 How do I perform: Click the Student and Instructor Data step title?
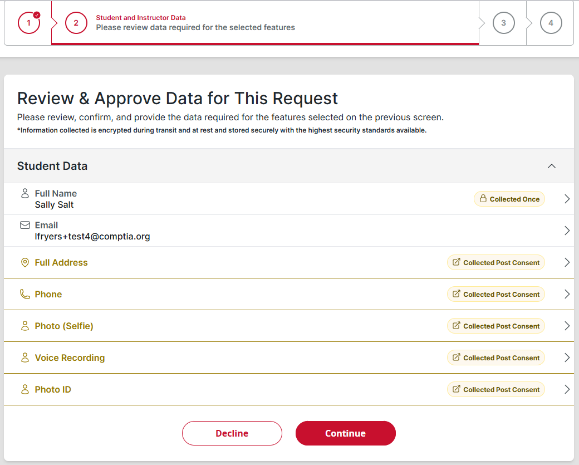[x=141, y=18]
